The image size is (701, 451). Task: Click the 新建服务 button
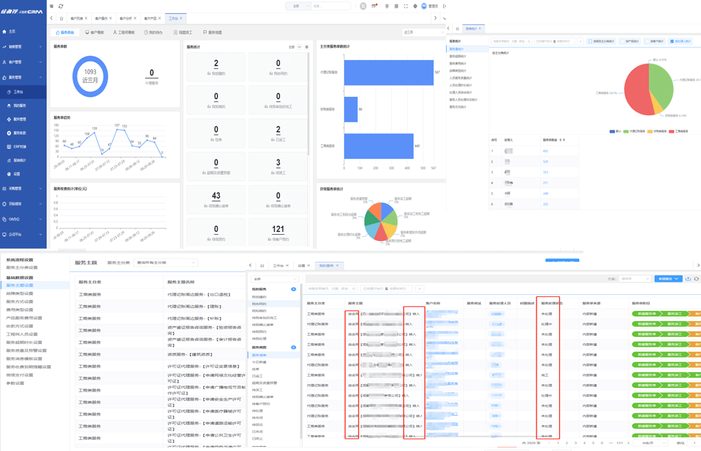click(666, 279)
